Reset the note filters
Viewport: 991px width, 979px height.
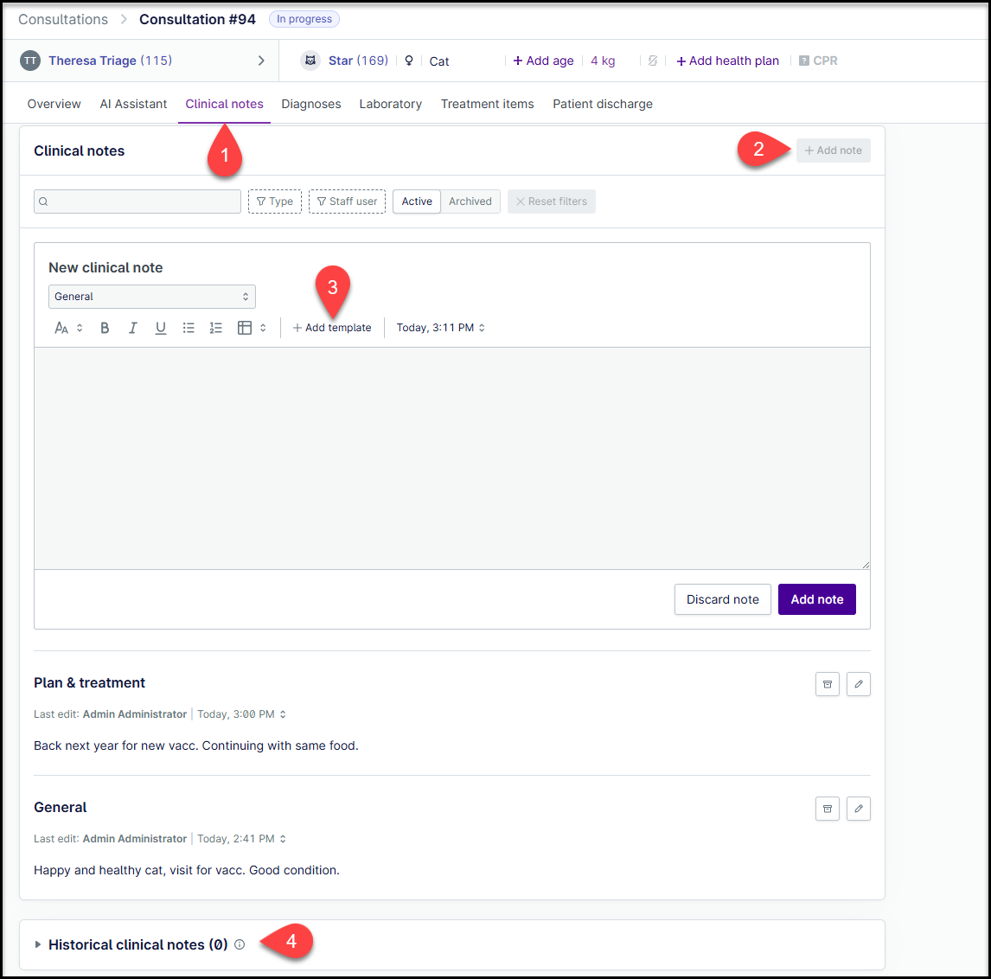pyautogui.click(x=551, y=201)
